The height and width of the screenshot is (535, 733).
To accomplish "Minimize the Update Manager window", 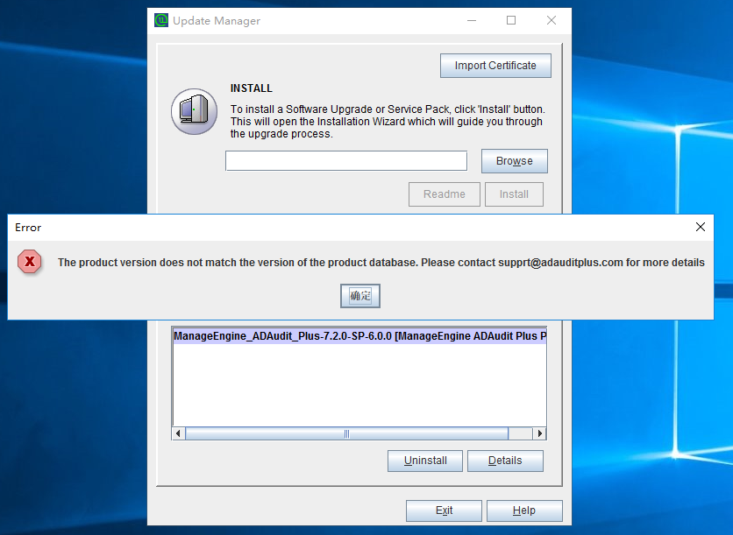I will tap(472, 20).
